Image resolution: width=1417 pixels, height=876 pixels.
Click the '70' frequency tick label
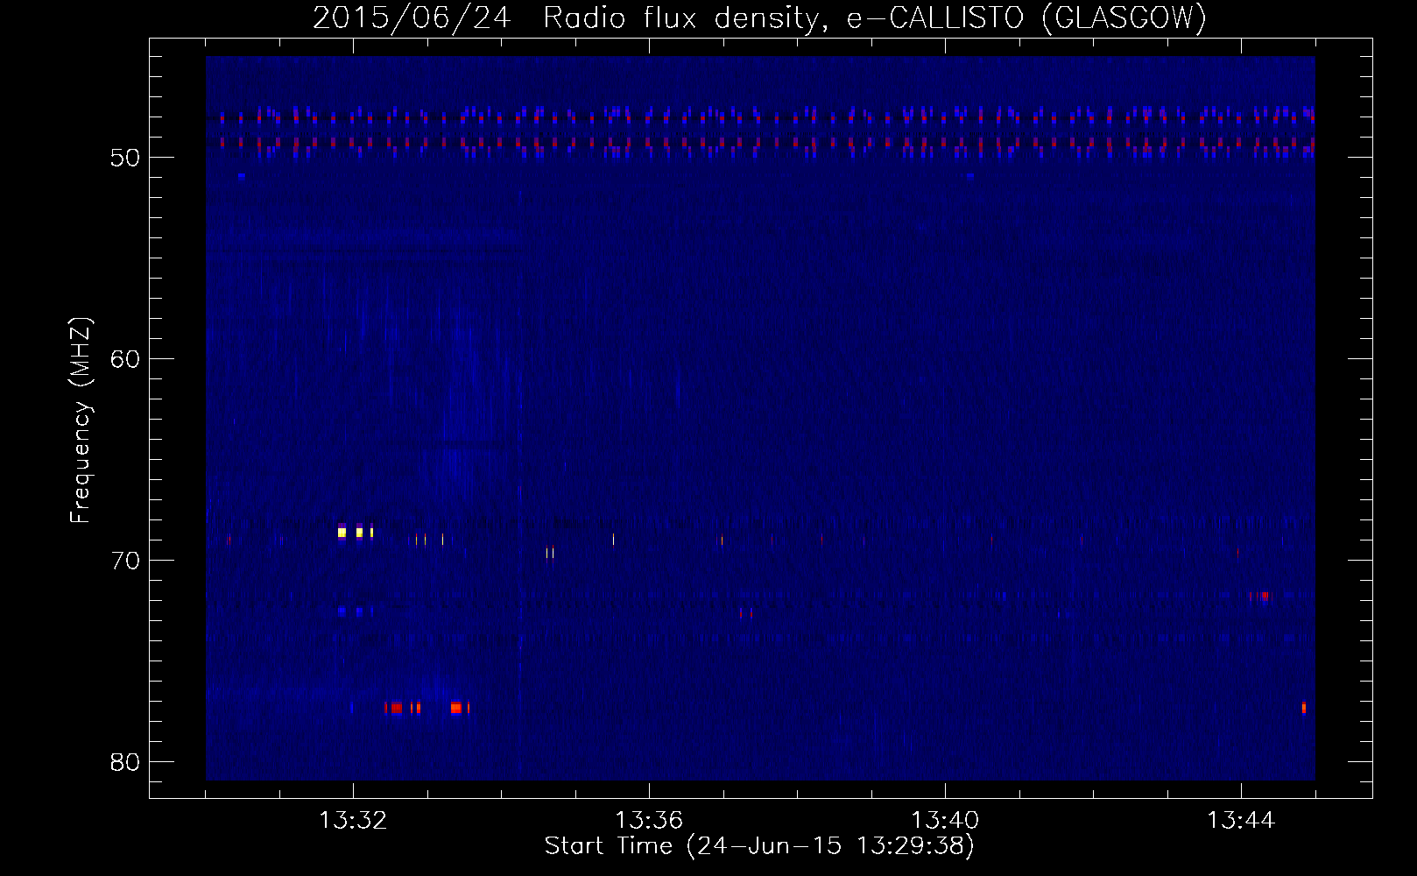tap(125, 561)
